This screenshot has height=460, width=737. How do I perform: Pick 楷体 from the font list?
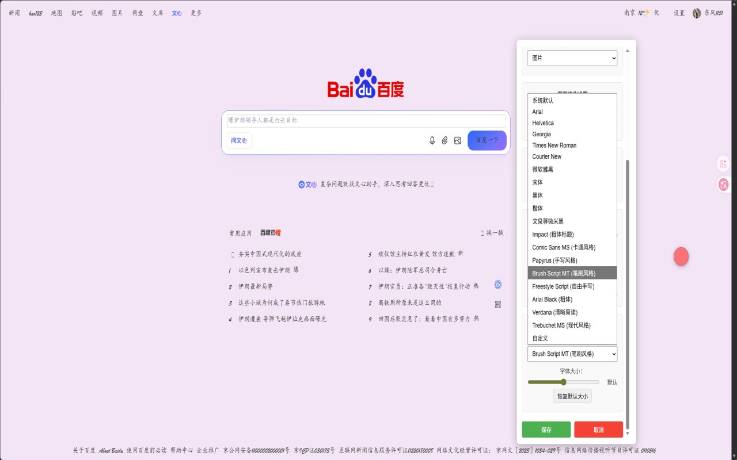(572, 208)
